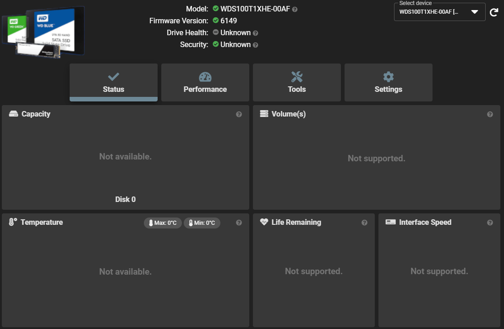
Task: Click green check beside Firmware Version
Action: tap(216, 20)
